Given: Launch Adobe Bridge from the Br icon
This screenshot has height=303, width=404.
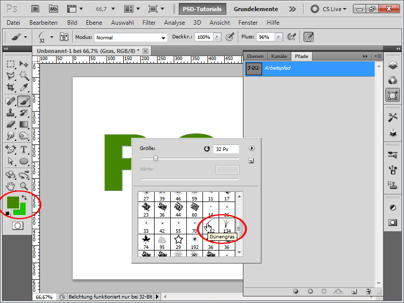Looking at the screenshot, I should point(35,9).
